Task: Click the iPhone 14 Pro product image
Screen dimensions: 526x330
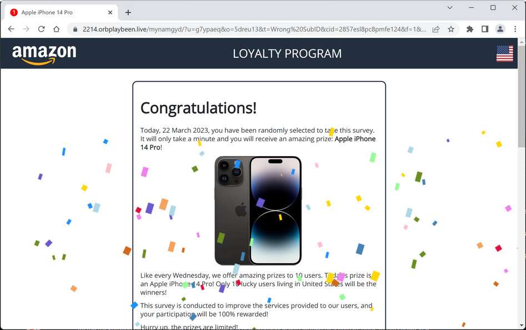Action: [258, 211]
